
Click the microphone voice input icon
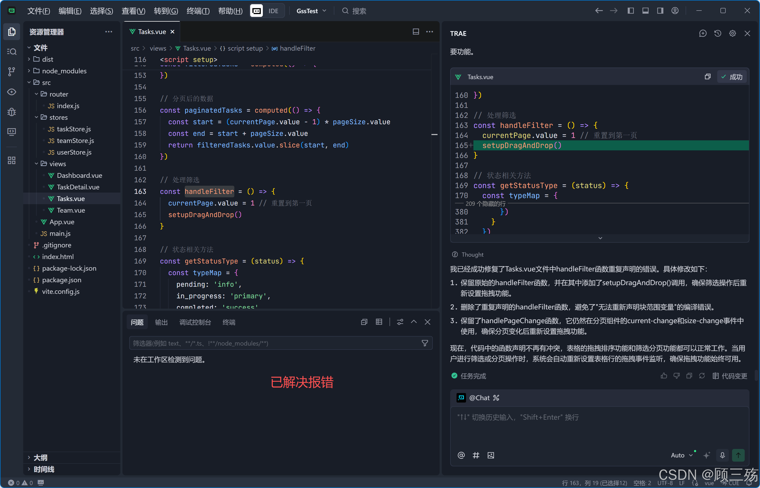(x=722, y=455)
